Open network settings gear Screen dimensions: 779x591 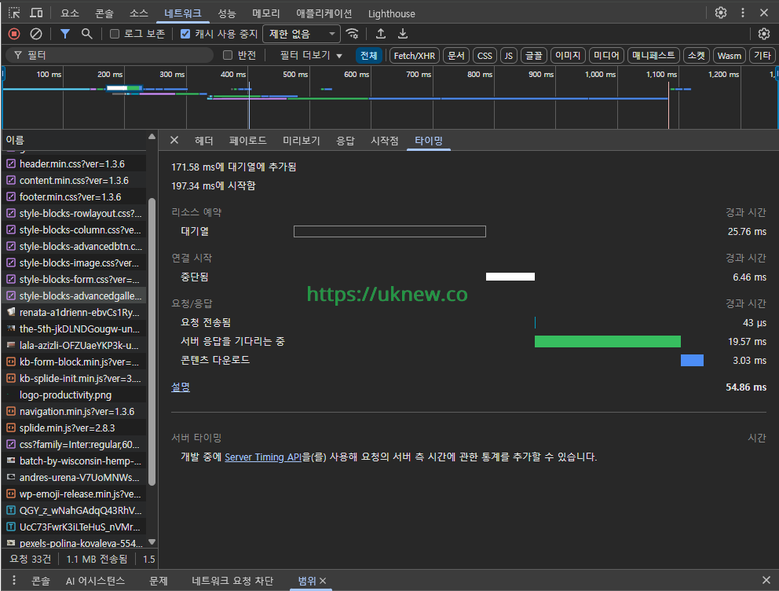(x=763, y=35)
